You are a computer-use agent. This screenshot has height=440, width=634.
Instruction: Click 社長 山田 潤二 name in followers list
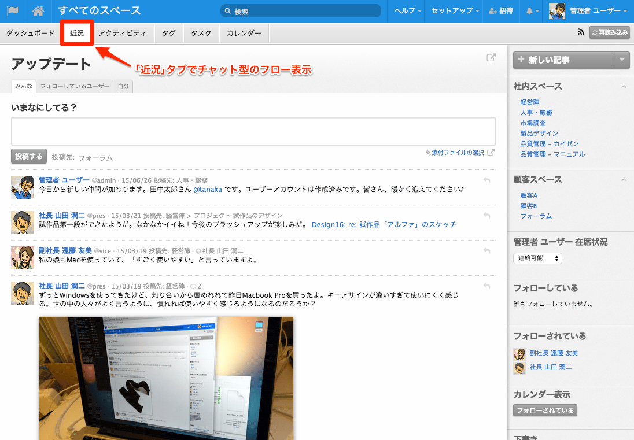pyautogui.click(x=551, y=367)
